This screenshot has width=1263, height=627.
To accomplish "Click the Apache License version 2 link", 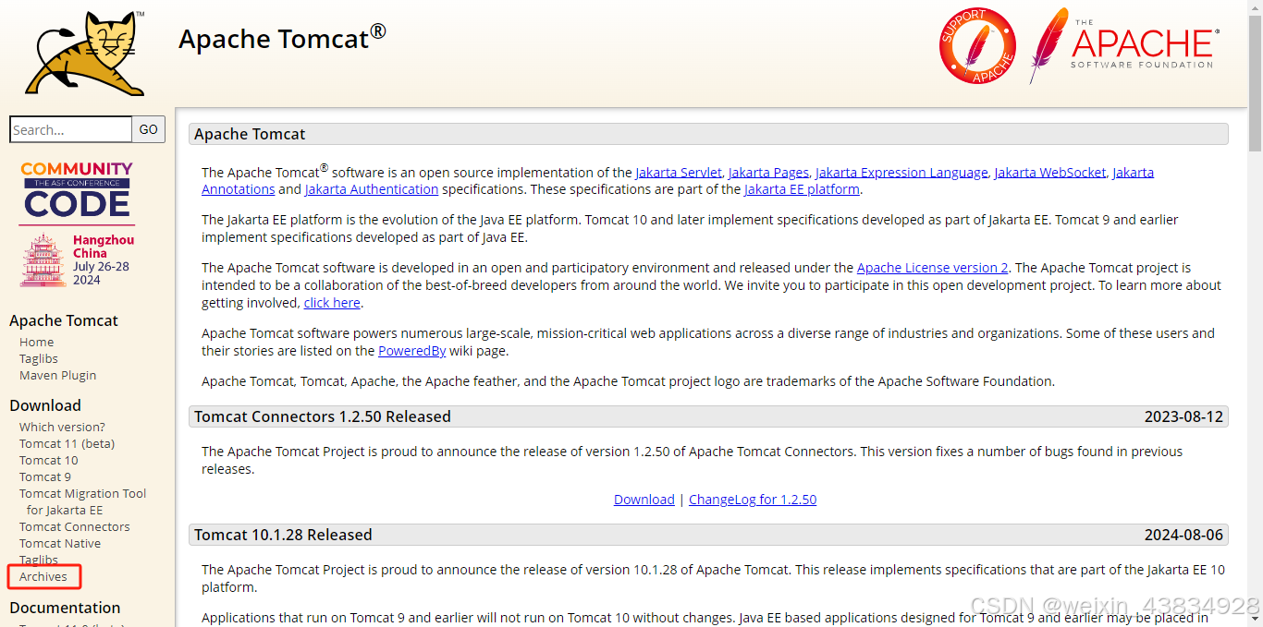I will click(x=932, y=268).
